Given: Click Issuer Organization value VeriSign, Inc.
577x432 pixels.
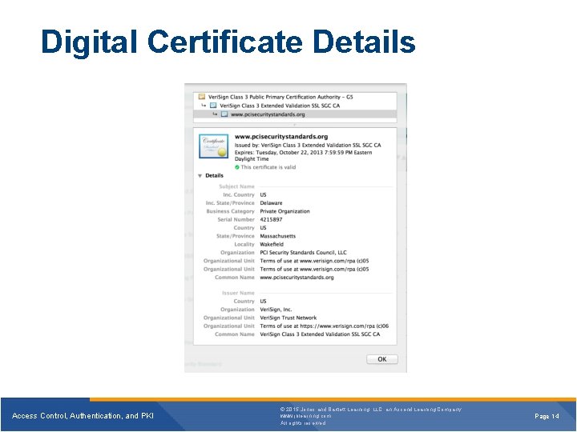Looking at the screenshot, I should 276,310.
